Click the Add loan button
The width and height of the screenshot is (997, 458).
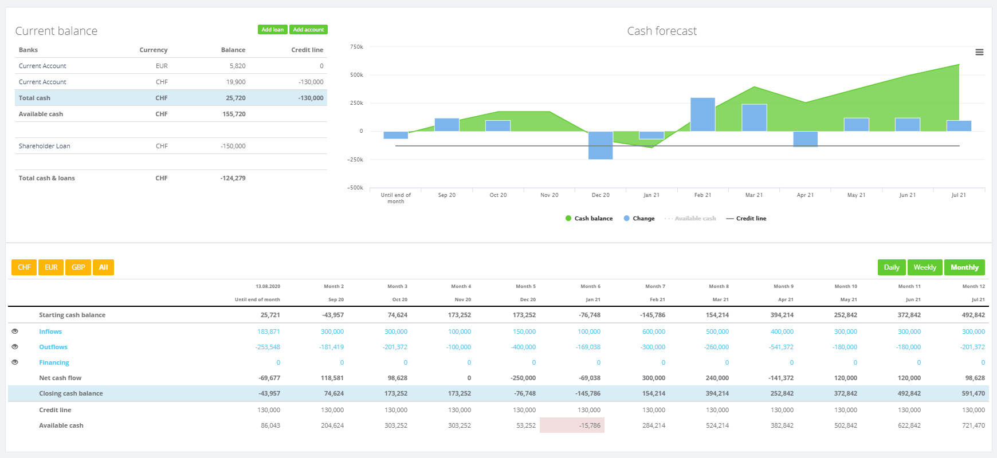(273, 30)
